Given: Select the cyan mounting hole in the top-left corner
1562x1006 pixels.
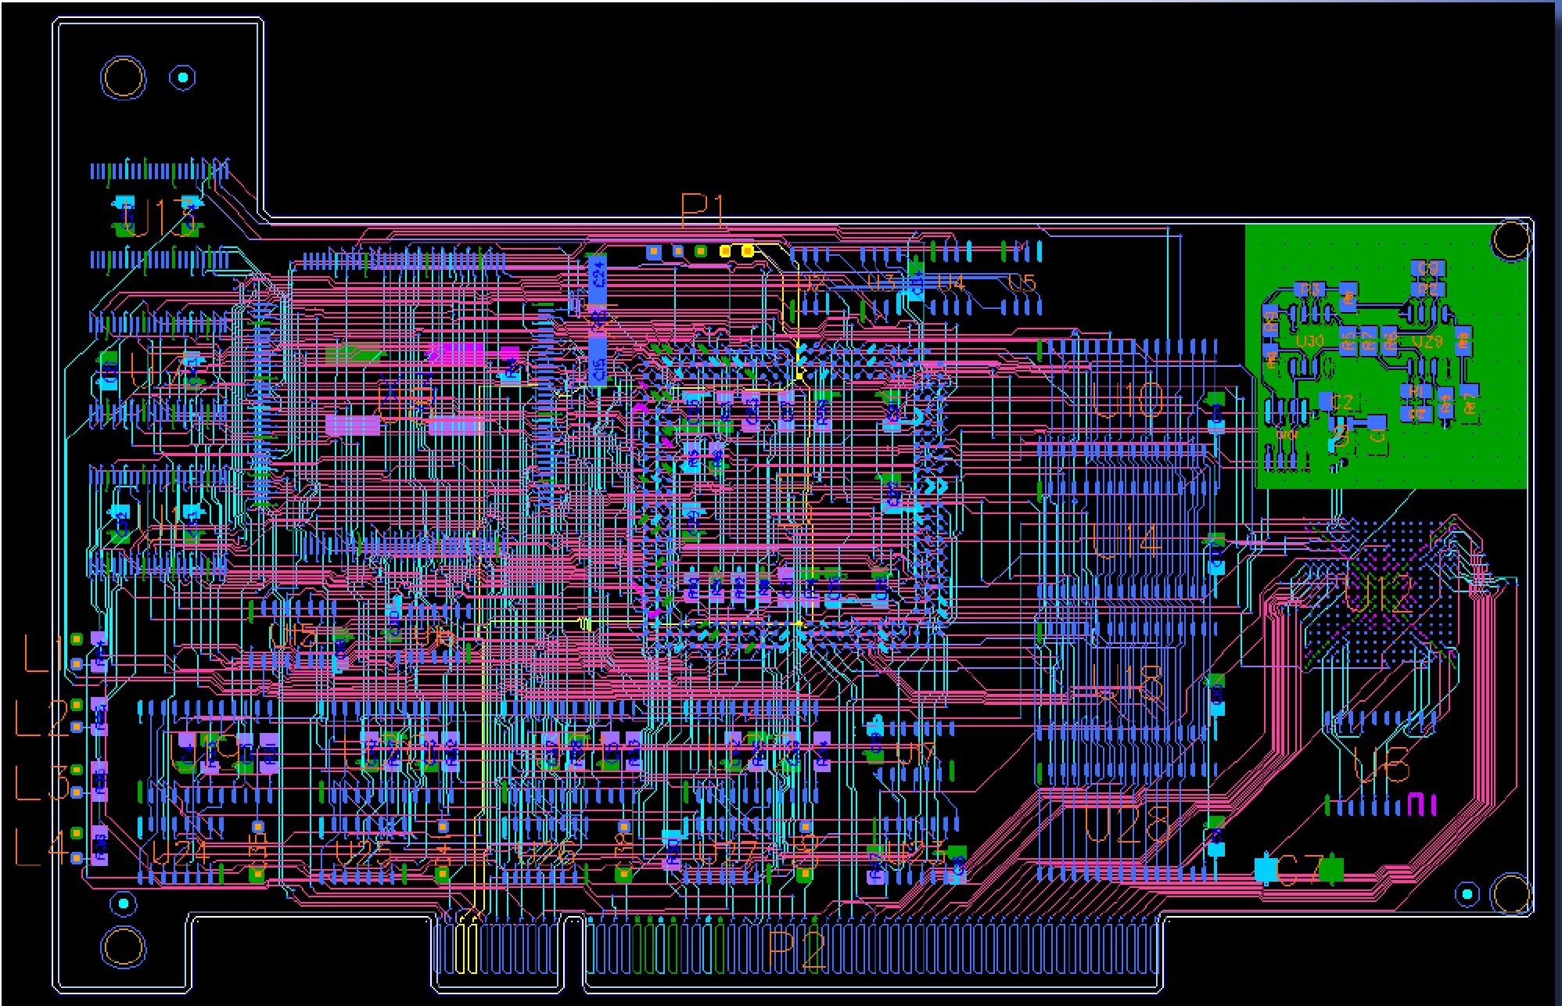Looking at the screenshot, I should pos(182,77).
